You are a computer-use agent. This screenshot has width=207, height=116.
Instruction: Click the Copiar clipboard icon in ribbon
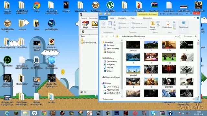(x=103, y=24)
